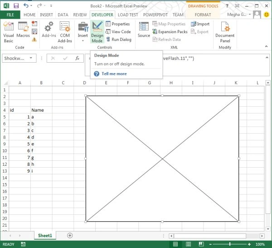Switch to the INSERT tab
This screenshot has width=272, height=248.
point(46,15)
